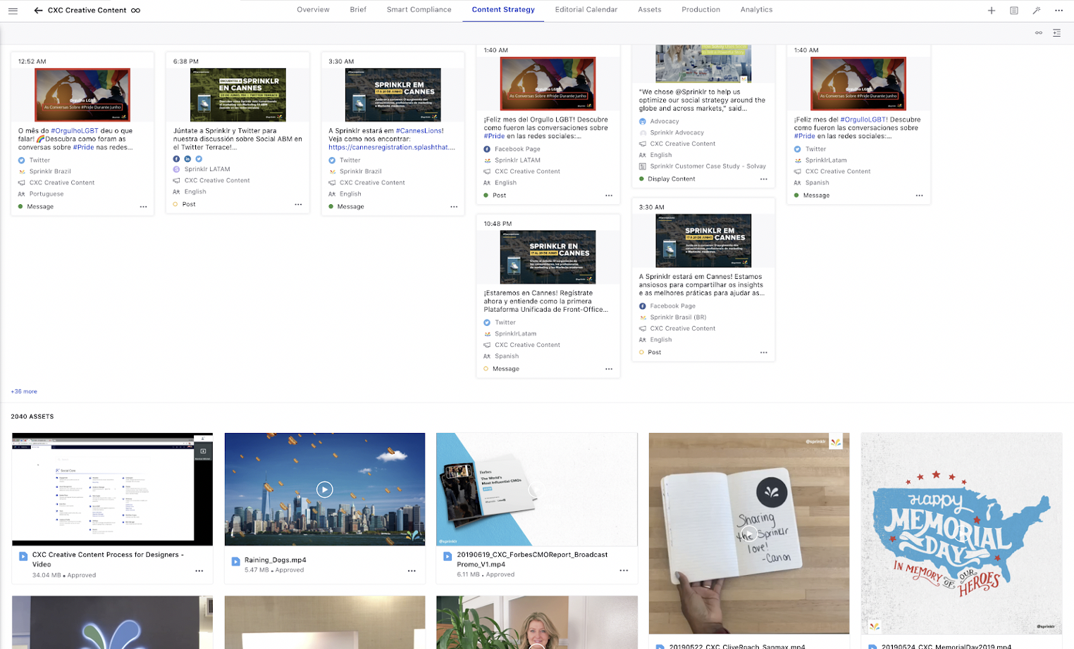Click video file icon next to Raining_Dogs.mp4
This screenshot has height=649, width=1074.
236,561
